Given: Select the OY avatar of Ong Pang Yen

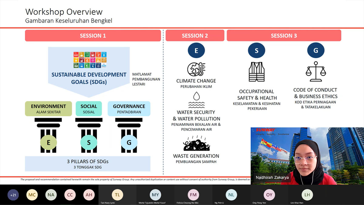Looking at the screenshot, I should (x=269, y=194).
